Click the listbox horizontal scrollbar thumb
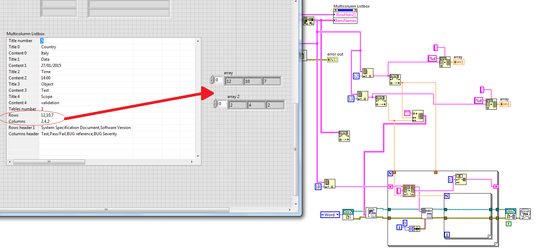This screenshot has width=537, height=248. (x=49, y=162)
